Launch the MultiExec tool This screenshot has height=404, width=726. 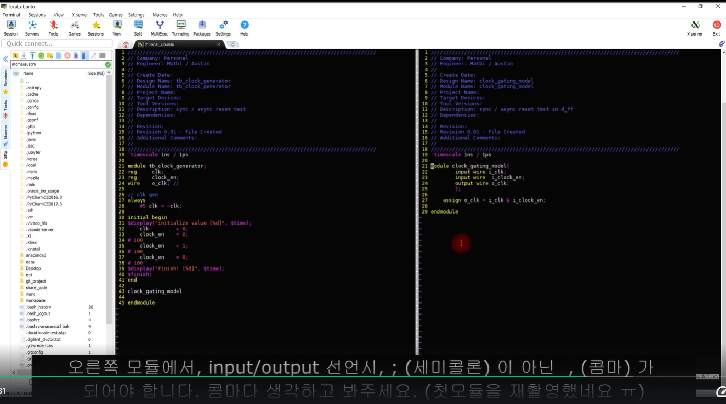tap(160, 28)
